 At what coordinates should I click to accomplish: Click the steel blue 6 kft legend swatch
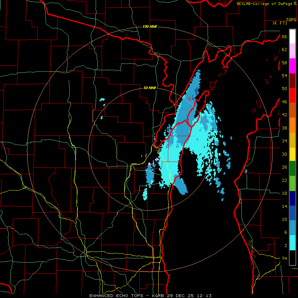tap(292, 228)
